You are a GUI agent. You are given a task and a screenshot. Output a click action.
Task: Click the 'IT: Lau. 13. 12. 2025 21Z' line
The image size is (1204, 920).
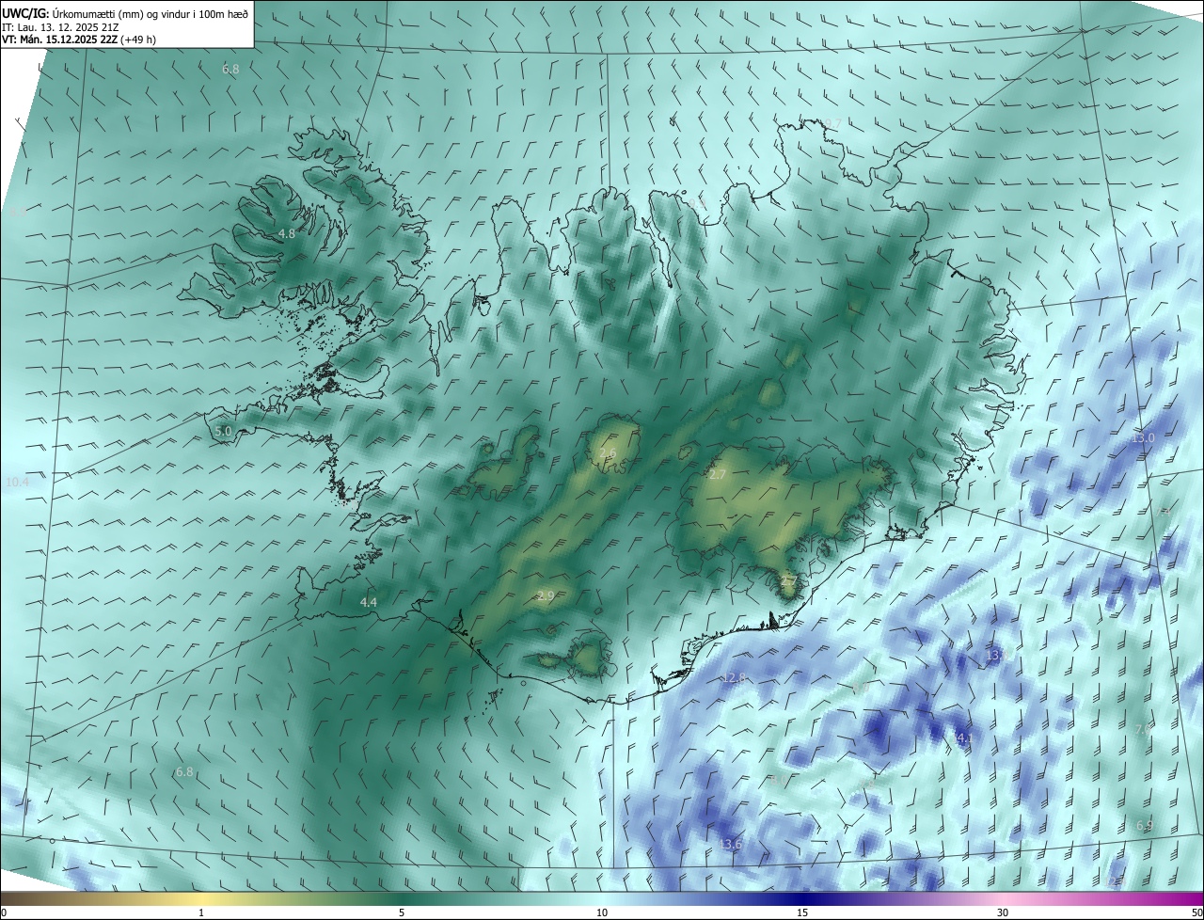(x=60, y=26)
